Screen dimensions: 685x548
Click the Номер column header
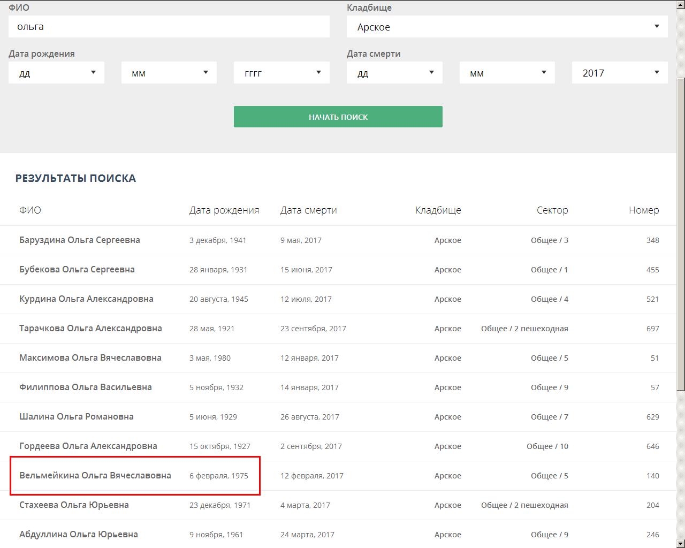click(x=644, y=210)
